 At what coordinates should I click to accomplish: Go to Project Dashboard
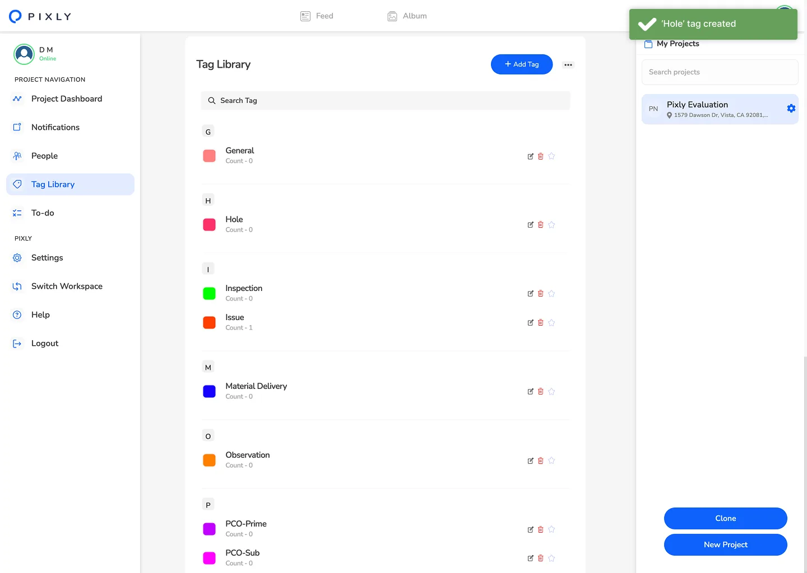coord(70,99)
